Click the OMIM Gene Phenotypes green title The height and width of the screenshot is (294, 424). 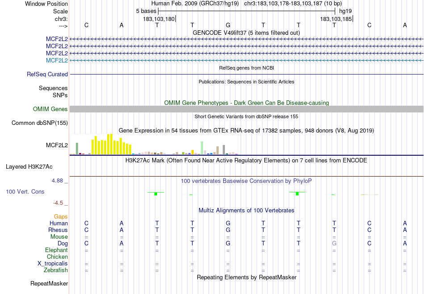click(246, 103)
